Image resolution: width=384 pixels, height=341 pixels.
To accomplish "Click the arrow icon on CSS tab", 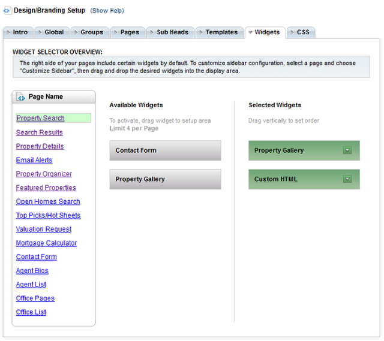I will 292,32.
